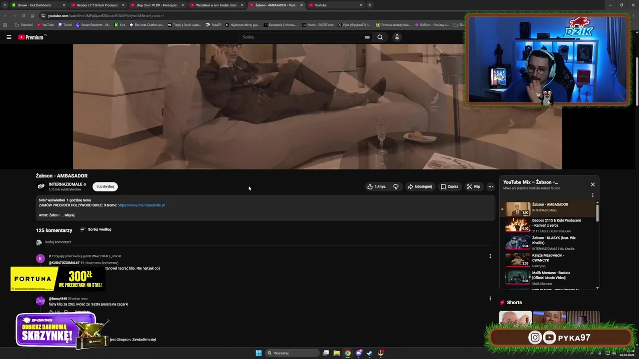Open the YouTube Mix playlist options menu
The height and width of the screenshot is (359, 639).
point(593,195)
